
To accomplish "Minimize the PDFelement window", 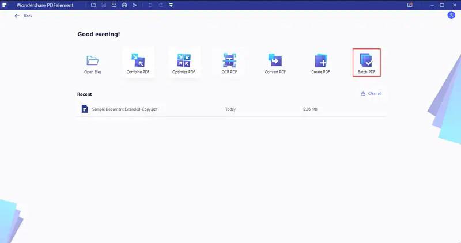I will tap(432, 5).
